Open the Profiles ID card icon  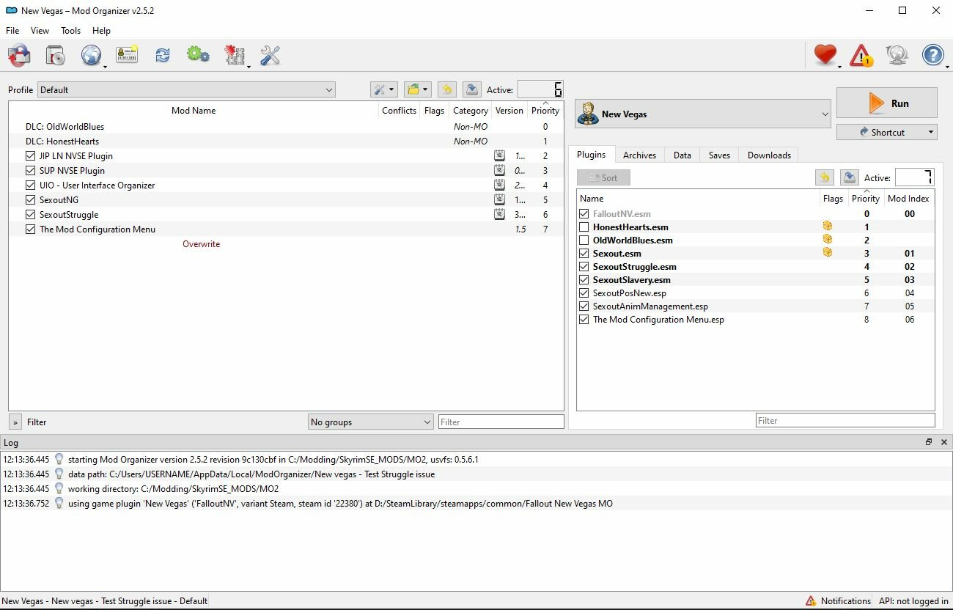coord(127,55)
